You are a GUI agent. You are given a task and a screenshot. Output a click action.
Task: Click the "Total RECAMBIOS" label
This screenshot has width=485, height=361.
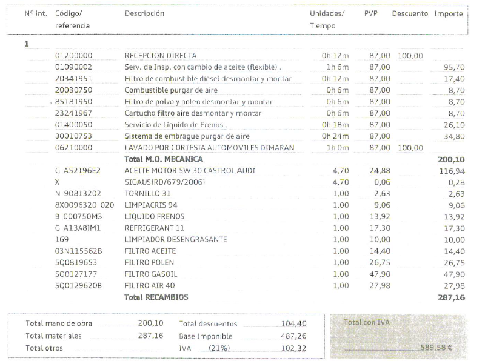pyautogui.click(x=156, y=297)
